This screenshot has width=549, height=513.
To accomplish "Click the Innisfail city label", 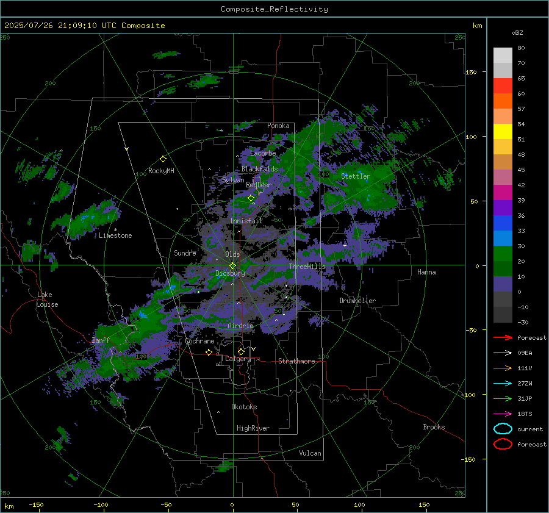I will coord(246,221).
